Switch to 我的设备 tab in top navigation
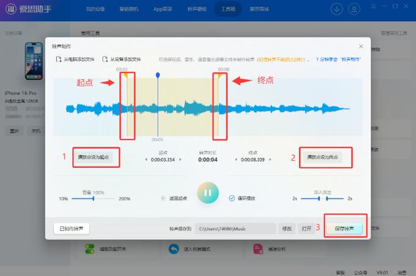The height and width of the screenshot is (276, 416). click(x=95, y=9)
